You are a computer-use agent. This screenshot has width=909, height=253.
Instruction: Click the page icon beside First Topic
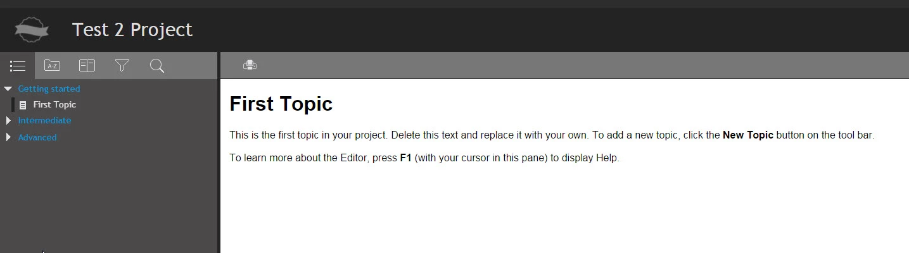(23, 105)
